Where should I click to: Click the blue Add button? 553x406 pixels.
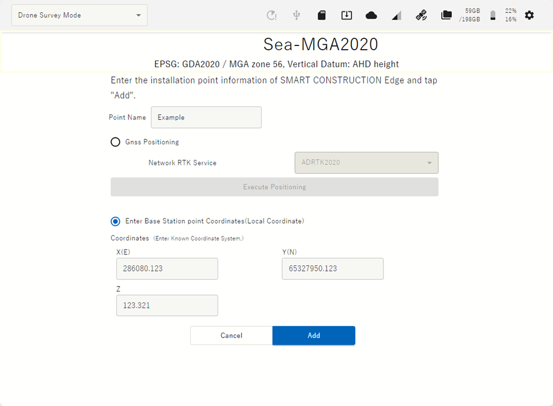(x=314, y=336)
